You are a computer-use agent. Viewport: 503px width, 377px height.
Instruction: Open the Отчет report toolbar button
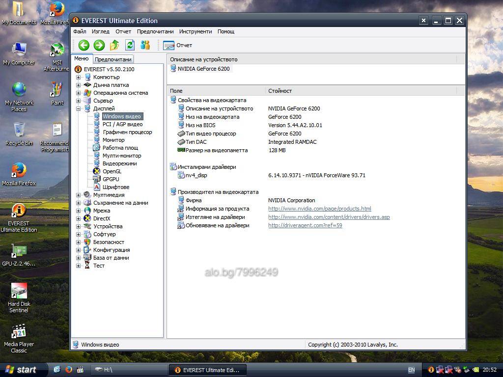(178, 45)
